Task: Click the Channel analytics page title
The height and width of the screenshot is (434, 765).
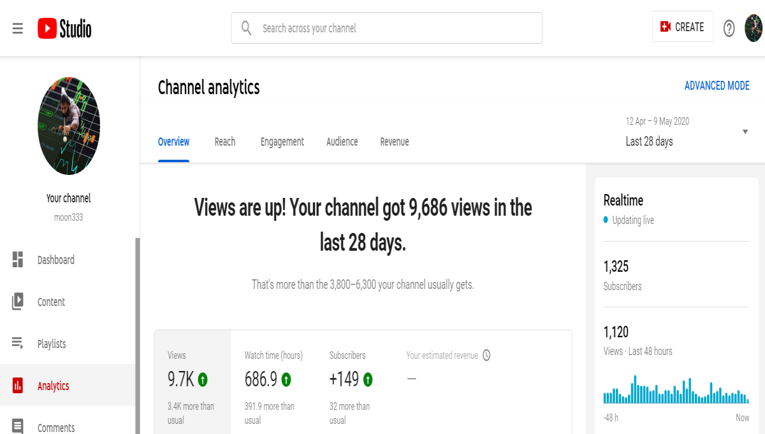Action: point(208,87)
